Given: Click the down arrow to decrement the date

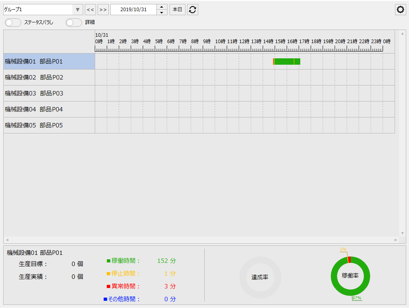Looking at the screenshot, I should point(162,12).
